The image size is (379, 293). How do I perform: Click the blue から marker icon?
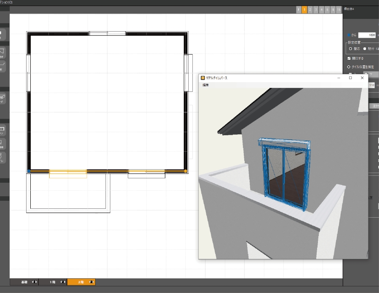[348, 35]
